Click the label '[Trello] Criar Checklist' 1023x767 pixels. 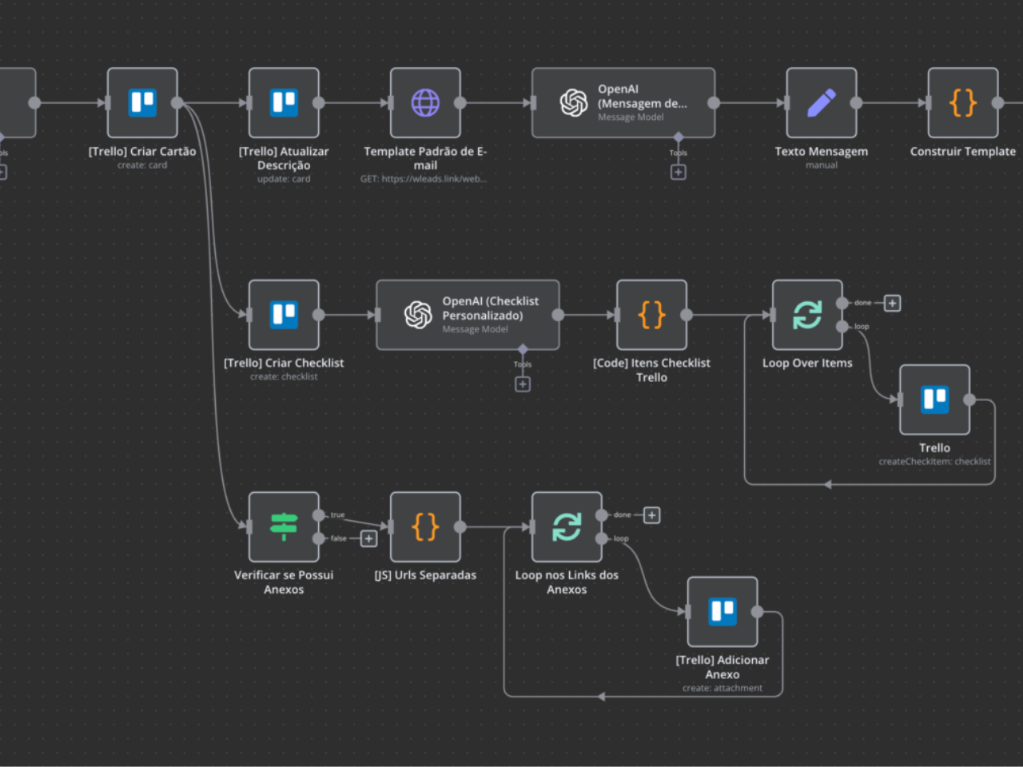pyautogui.click(x=284, y=363)
